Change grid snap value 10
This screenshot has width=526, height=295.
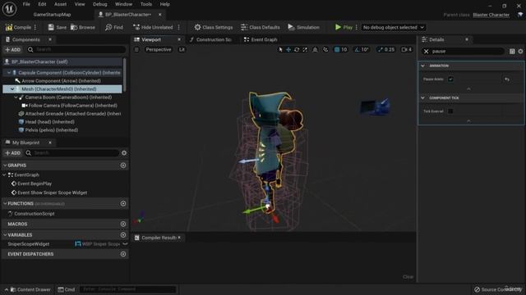pyautogui.click(x=344, y=49)
